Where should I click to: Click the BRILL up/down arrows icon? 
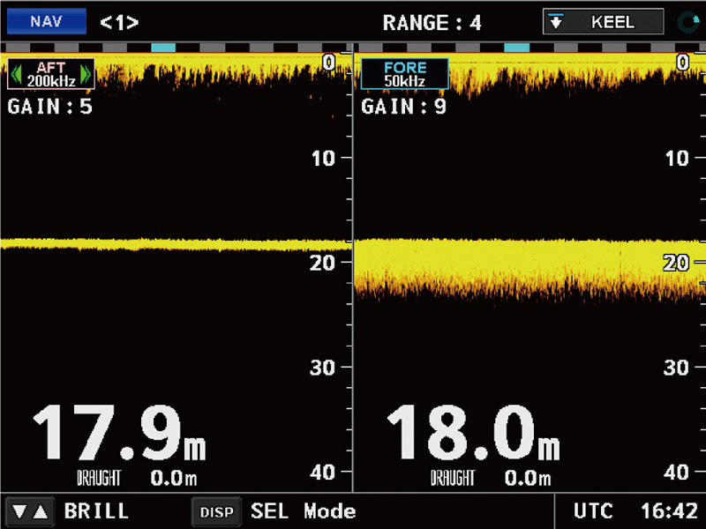(x=30, y=512)
